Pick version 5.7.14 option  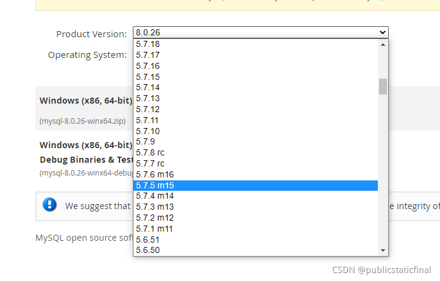pyautogui.click(x=255, y=88)
